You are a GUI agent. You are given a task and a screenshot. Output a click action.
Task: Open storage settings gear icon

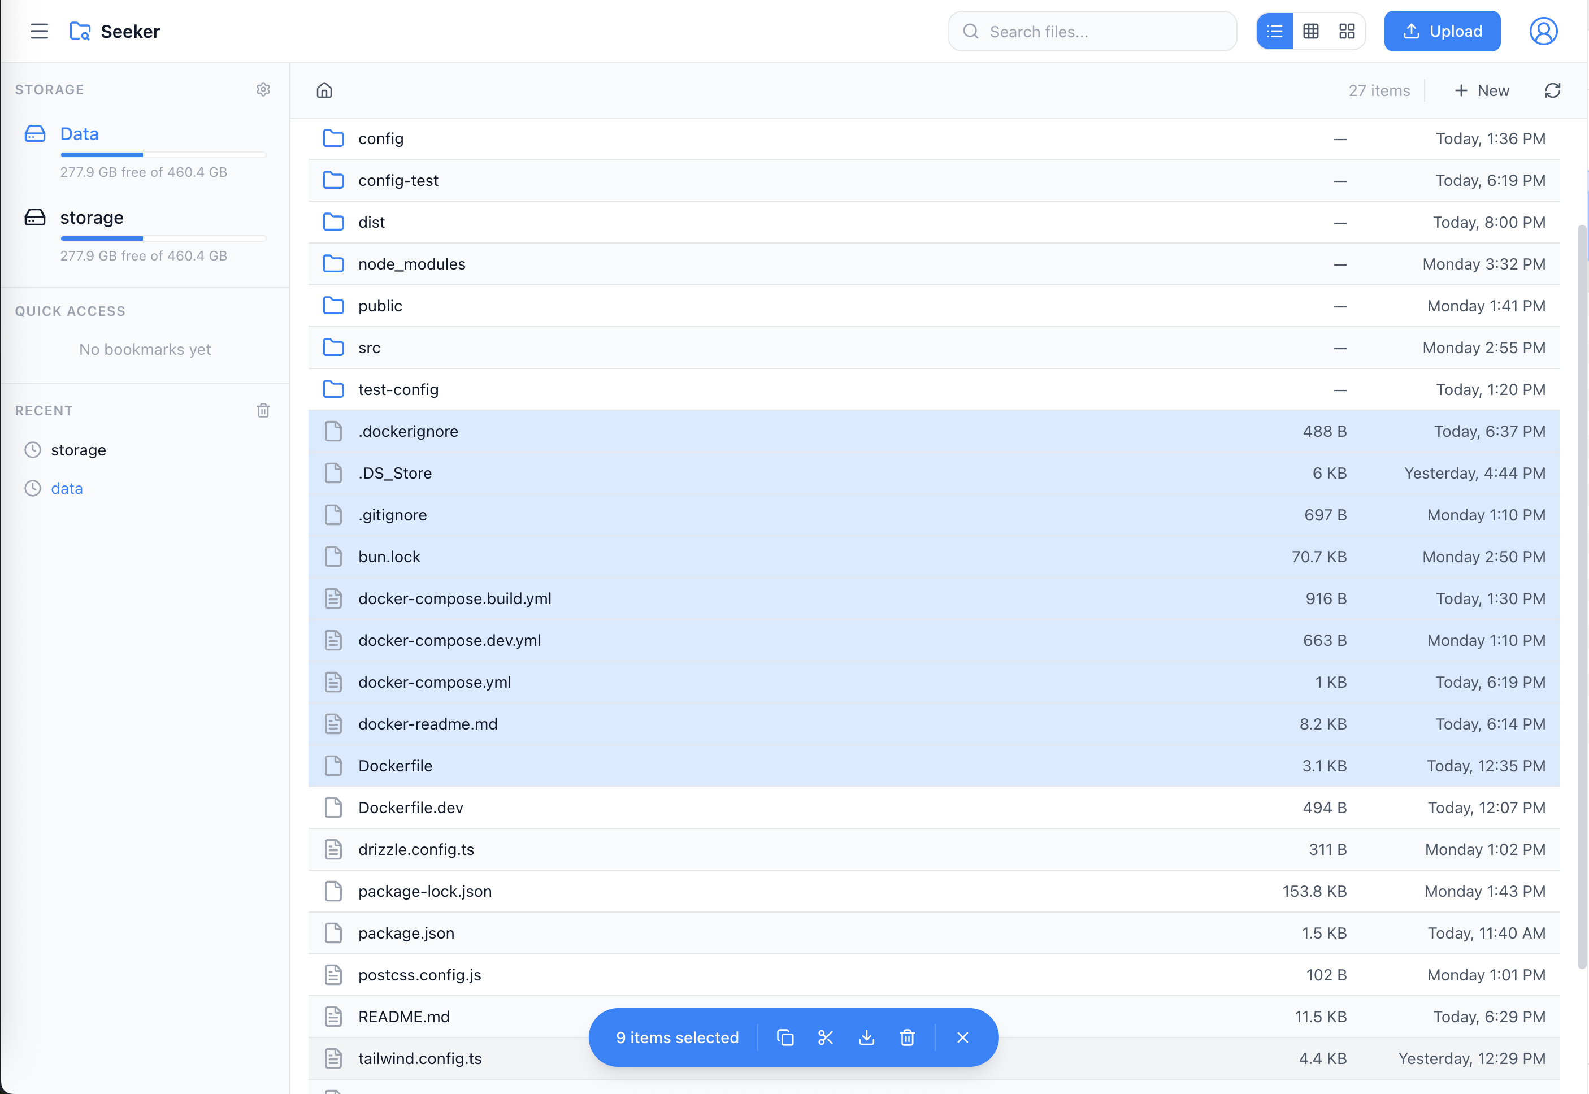pyautogui.click(x=263, y=90)
